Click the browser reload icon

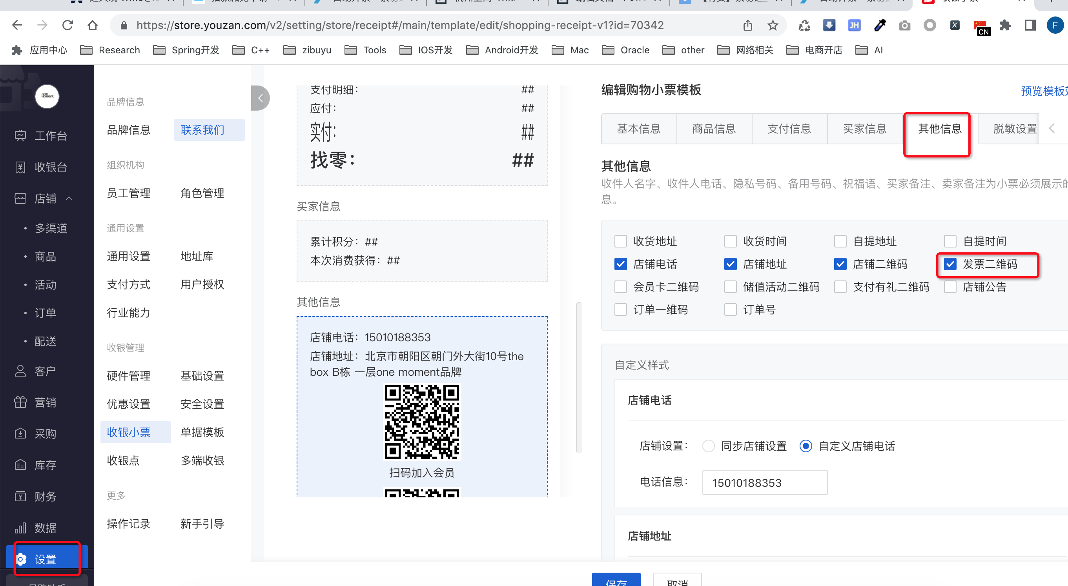(x=67, y=25)
